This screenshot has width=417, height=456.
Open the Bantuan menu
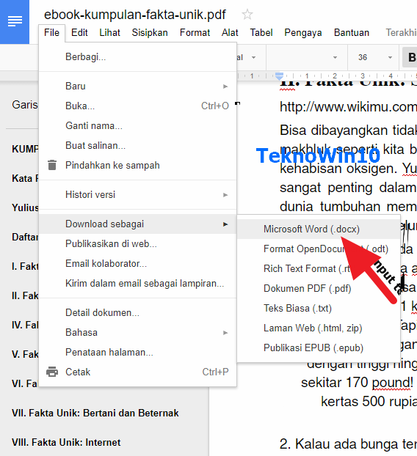[x=352, y=32]
